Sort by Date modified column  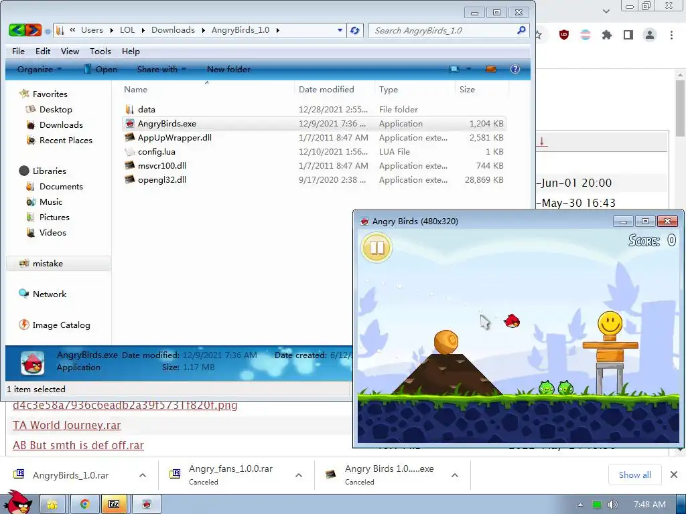tap(326, 90)
